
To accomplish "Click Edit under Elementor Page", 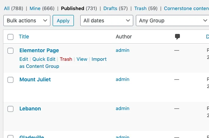I will [x=24, y=59].
